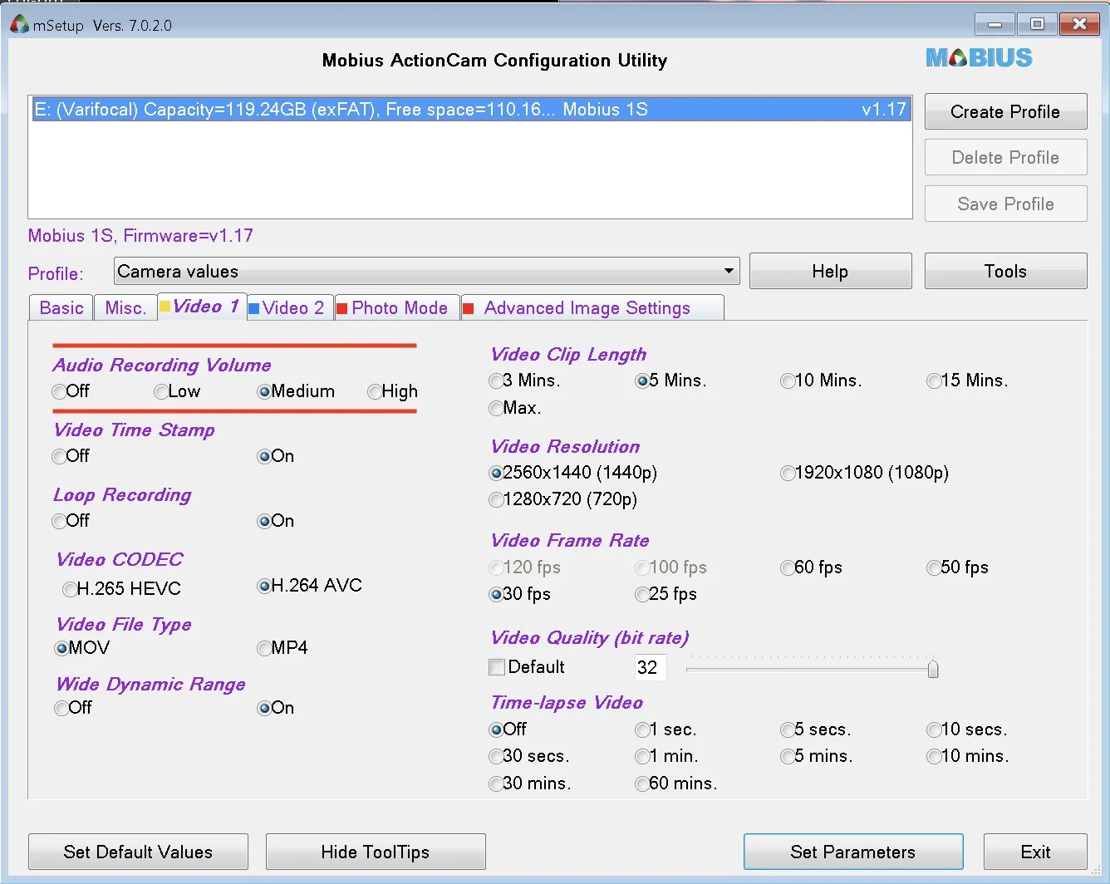The width and height of the screenshot is (1110, 884).
Task: Set time-lapse interval to 5 mins.
Action: 788,756
